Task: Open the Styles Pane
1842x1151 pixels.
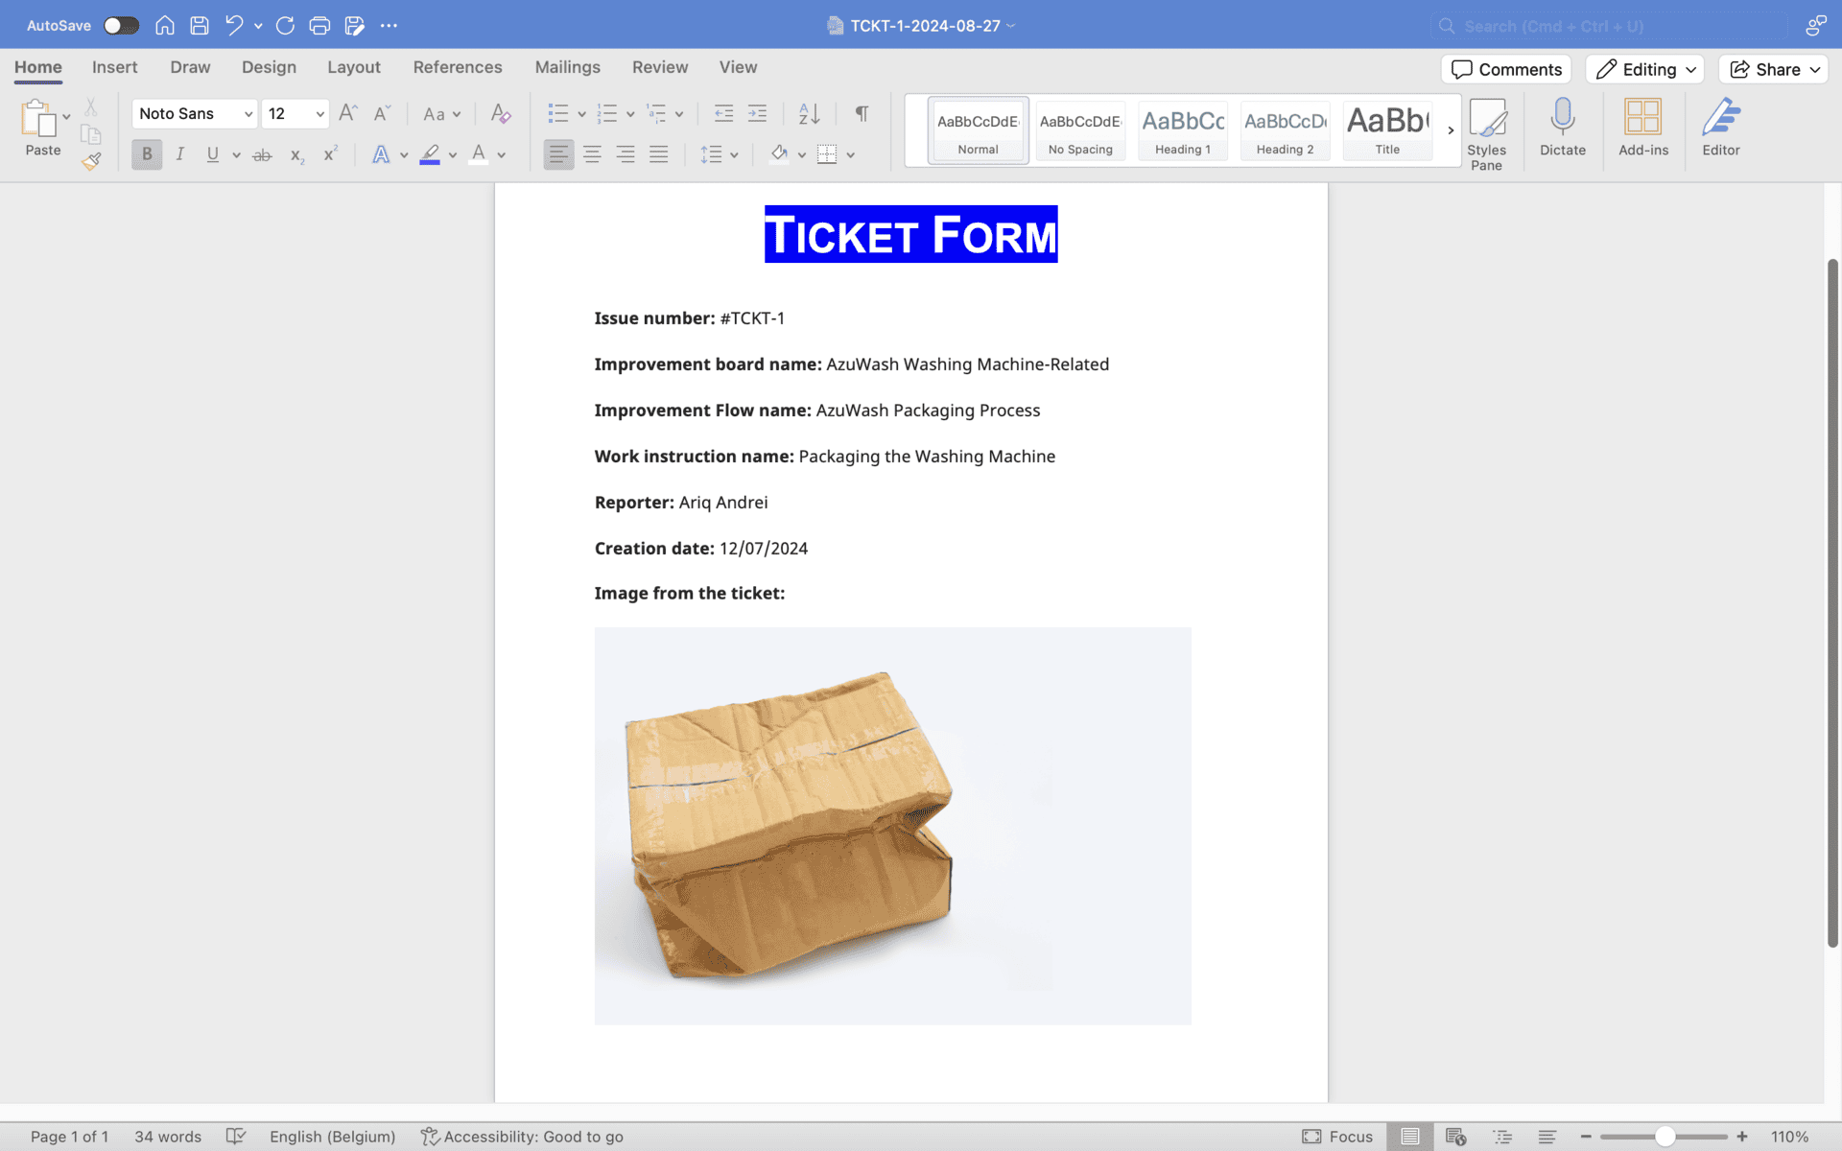Action: point(1486,134)
